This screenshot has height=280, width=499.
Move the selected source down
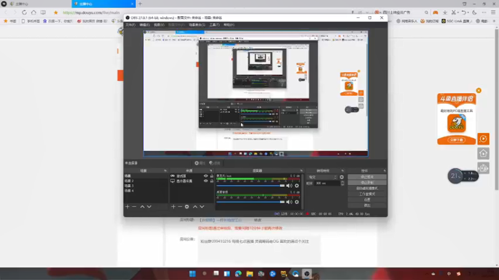(x=201, y=207)
